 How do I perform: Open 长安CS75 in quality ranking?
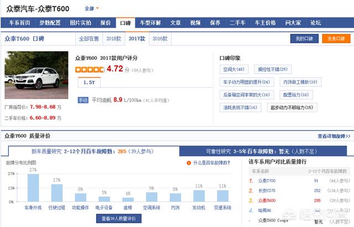click(x=267, y=190)
